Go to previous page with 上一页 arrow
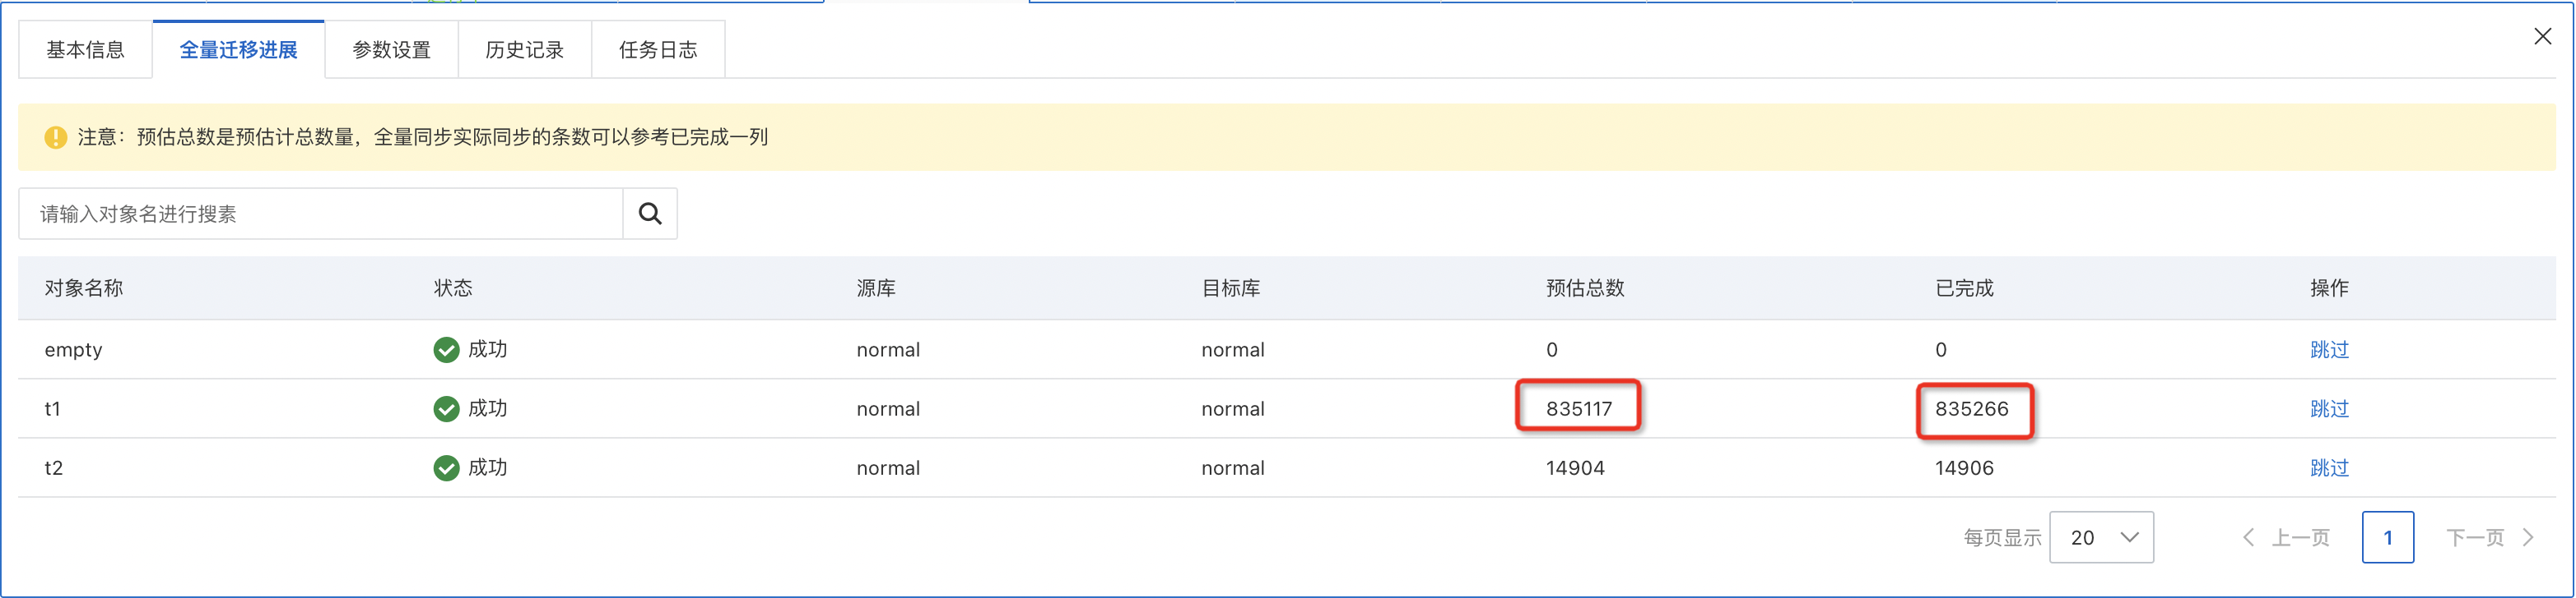The image size is (2576, 598). click(x=2286, y=537)
